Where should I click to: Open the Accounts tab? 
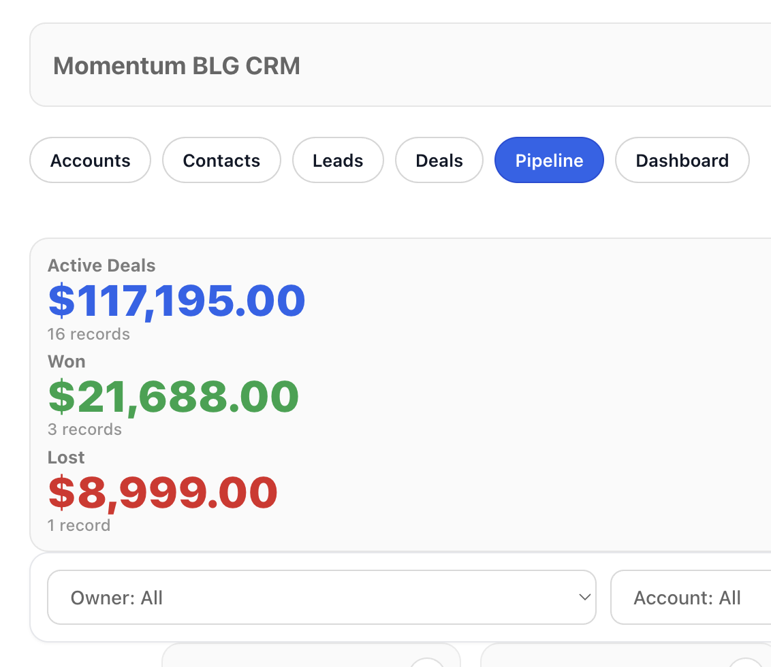tap(90, 161)
